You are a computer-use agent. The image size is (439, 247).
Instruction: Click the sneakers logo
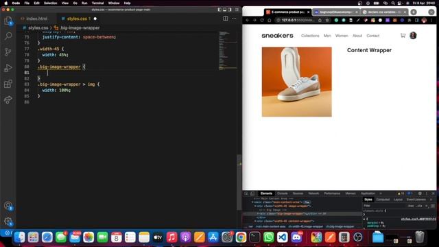(x=277, y=36)
